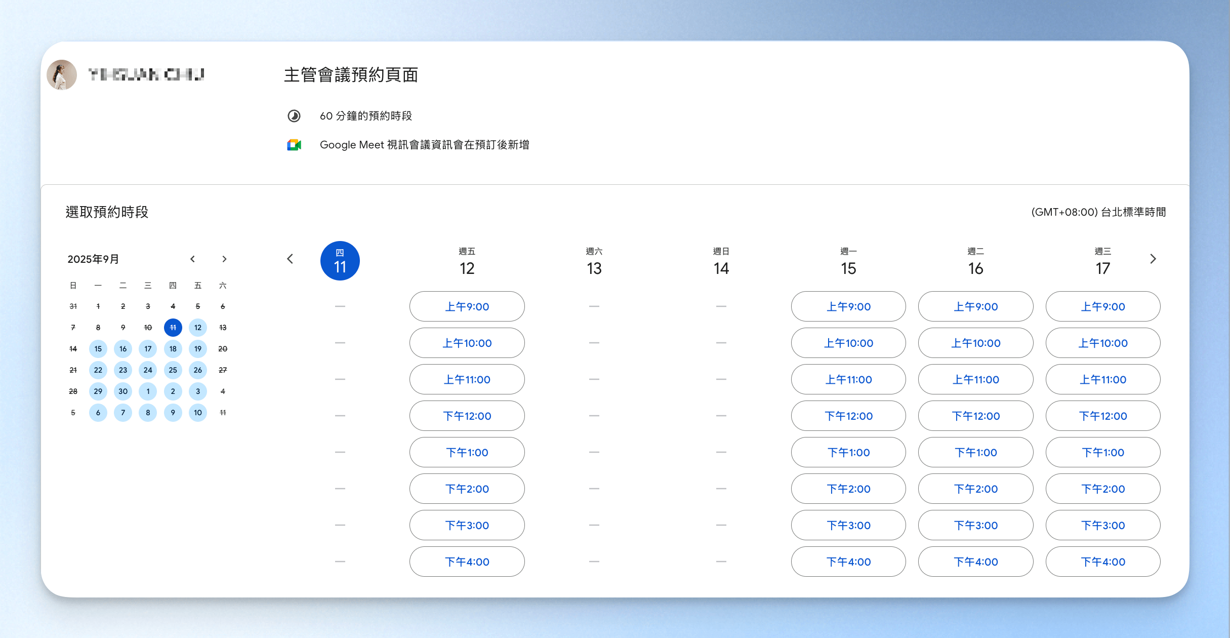Open the 2025年9月 month label
Viewport: 1230px width, 638px height.
coord(93,259)
